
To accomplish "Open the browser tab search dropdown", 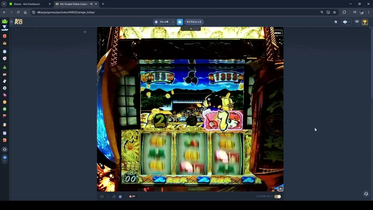I will coord(4,4).
